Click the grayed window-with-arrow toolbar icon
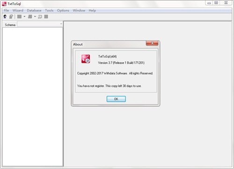 coord(40,16)
